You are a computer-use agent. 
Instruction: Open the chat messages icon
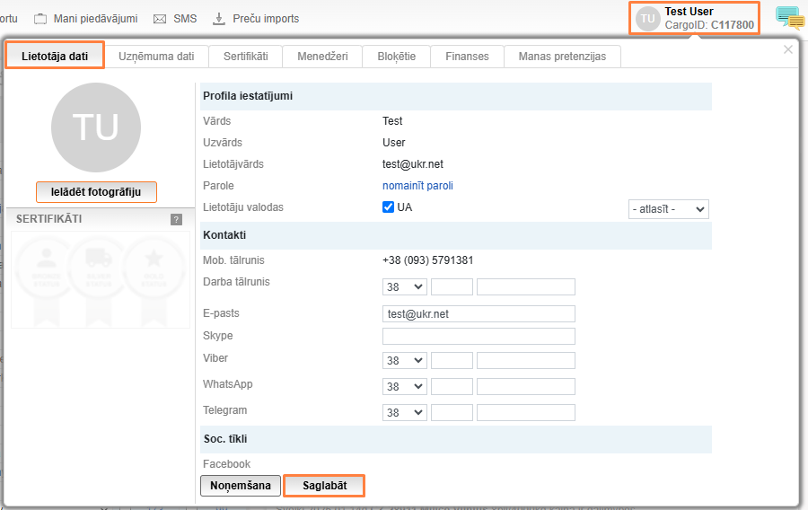[789, 18]
